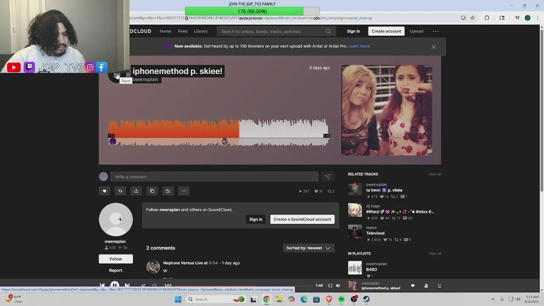Bookmark this page with the star icon
Image resolution: width=544 pixels, height=306 pixels.
point(473,18)
